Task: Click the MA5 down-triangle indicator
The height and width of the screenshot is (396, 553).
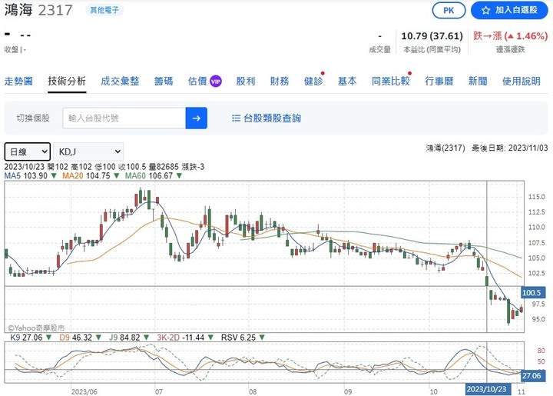Action: pos(54,176)
